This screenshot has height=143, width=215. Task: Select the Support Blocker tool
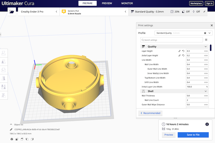(3, 95)
